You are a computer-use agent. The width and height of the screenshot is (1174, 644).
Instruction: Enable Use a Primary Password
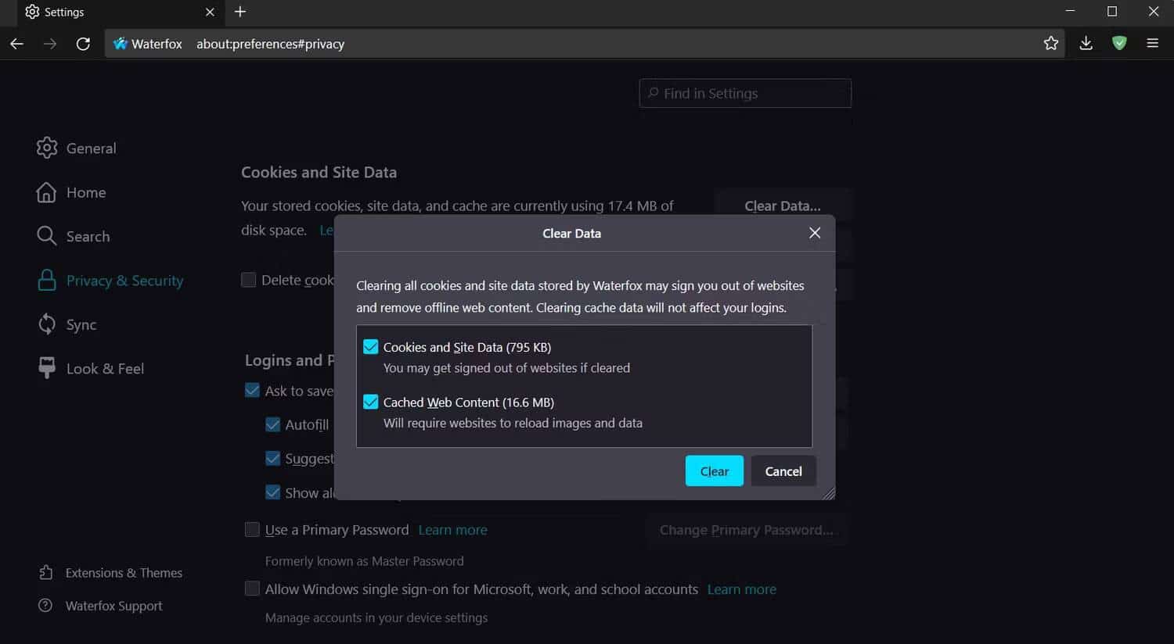point(252,529)
